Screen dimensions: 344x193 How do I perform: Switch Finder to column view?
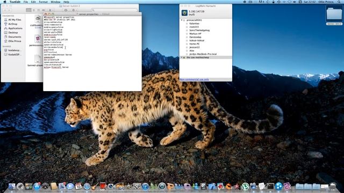(39, 10)
